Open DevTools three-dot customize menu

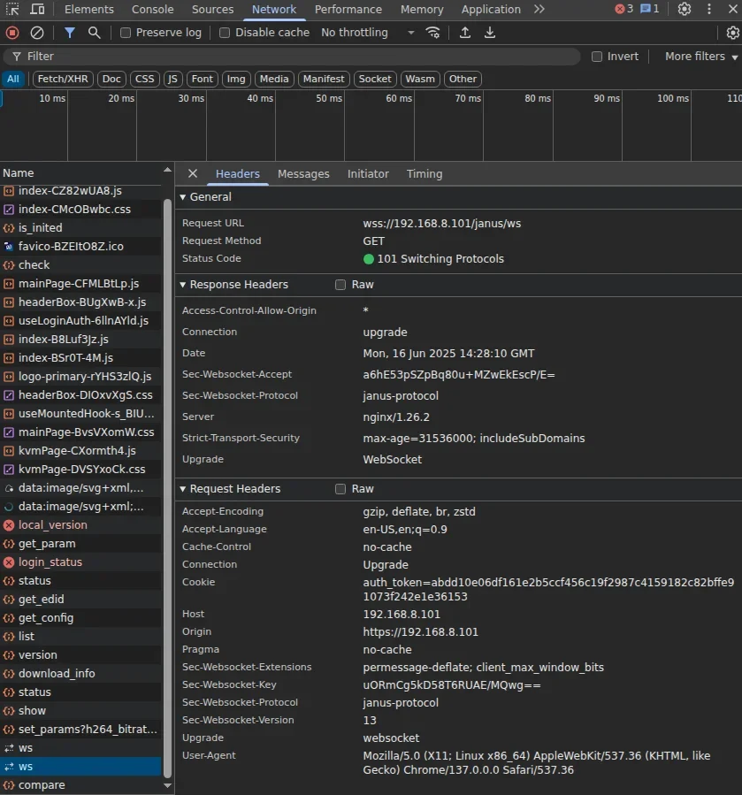[709, 9]
